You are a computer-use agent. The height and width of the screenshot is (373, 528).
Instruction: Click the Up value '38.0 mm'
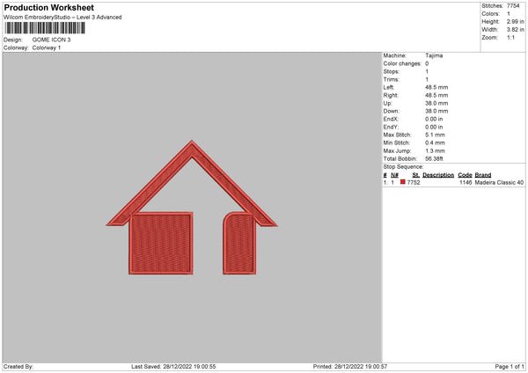pyautogui.click(x=436, y=103)
